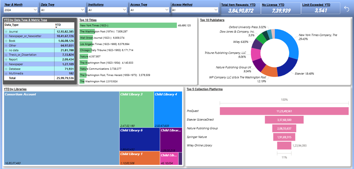
Task: Expand the Other data type row
Action: pyautogui.click(x=6, y=46)
